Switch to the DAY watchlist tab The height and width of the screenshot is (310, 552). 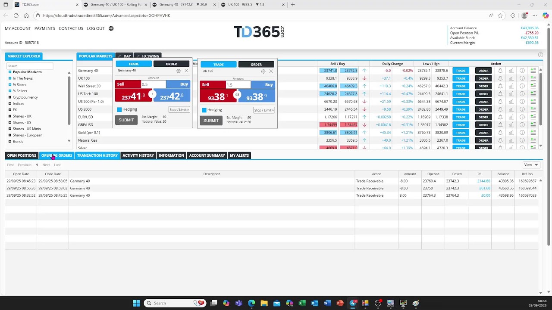[124, 56]
